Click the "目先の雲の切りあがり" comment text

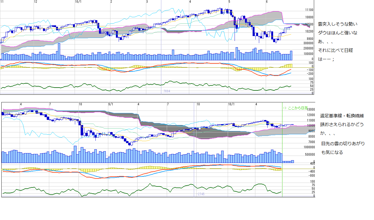click(x=343, y=143)
